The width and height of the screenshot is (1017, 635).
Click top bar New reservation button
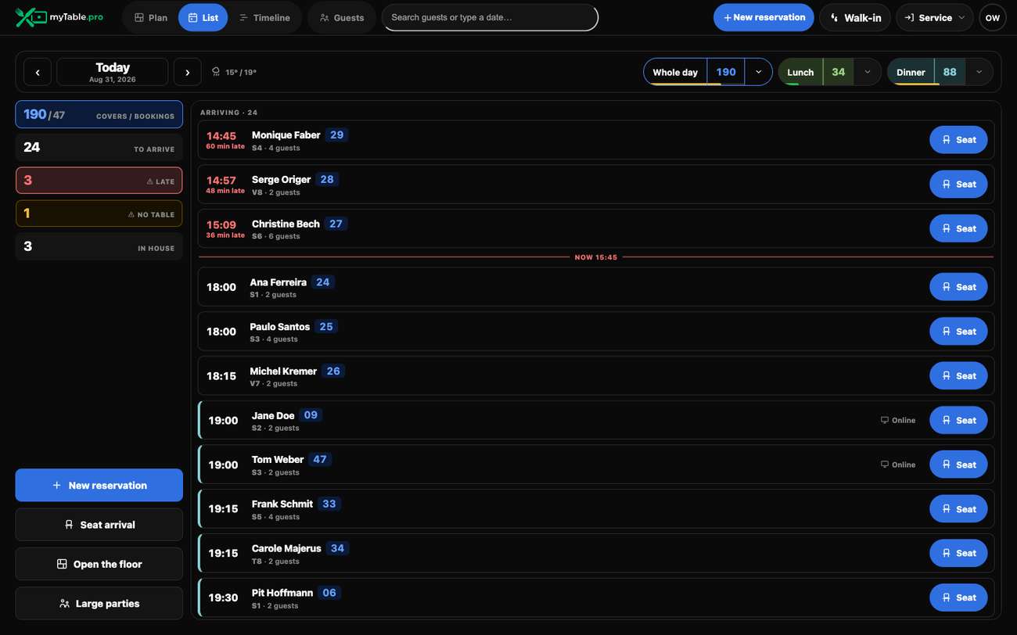point(764,17)
